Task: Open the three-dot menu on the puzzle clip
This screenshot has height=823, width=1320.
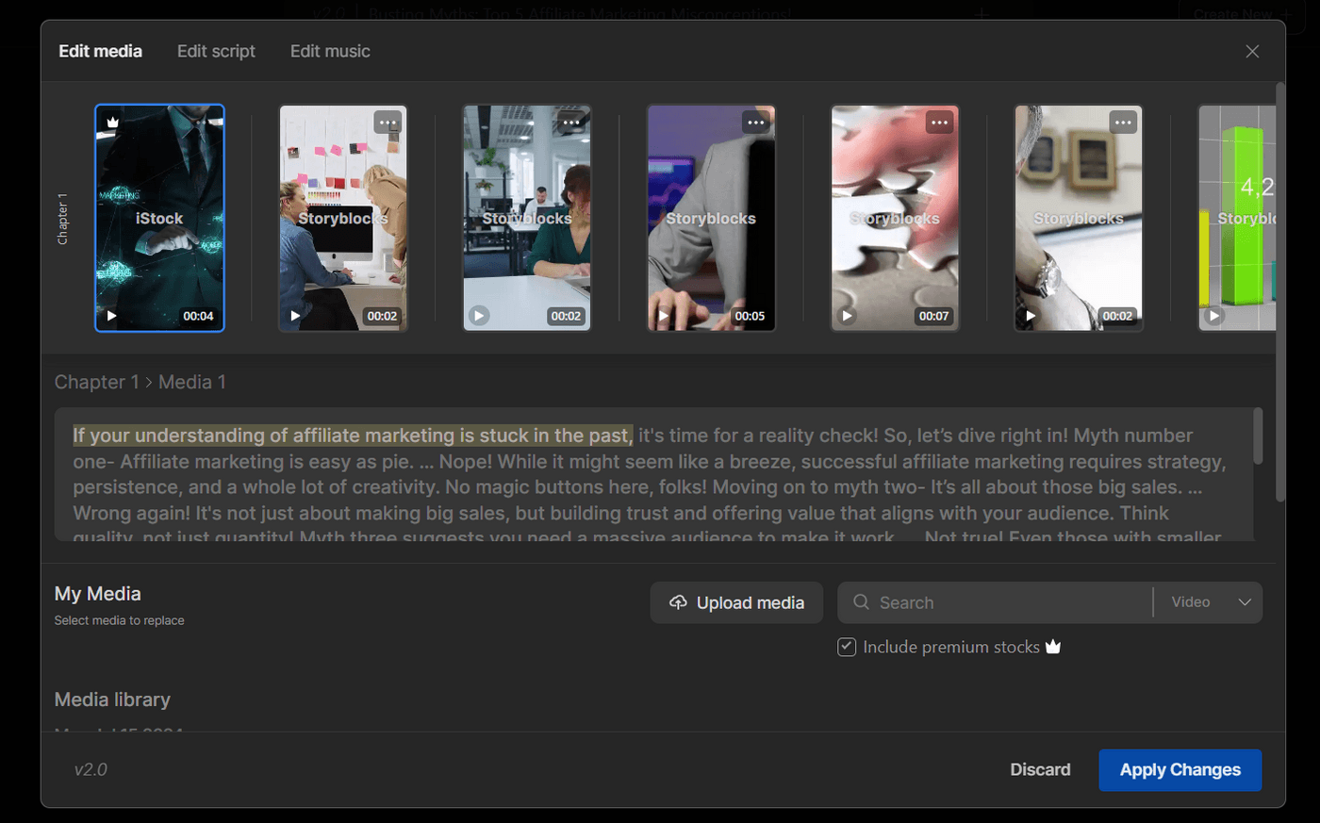Action: coord(938,122)
